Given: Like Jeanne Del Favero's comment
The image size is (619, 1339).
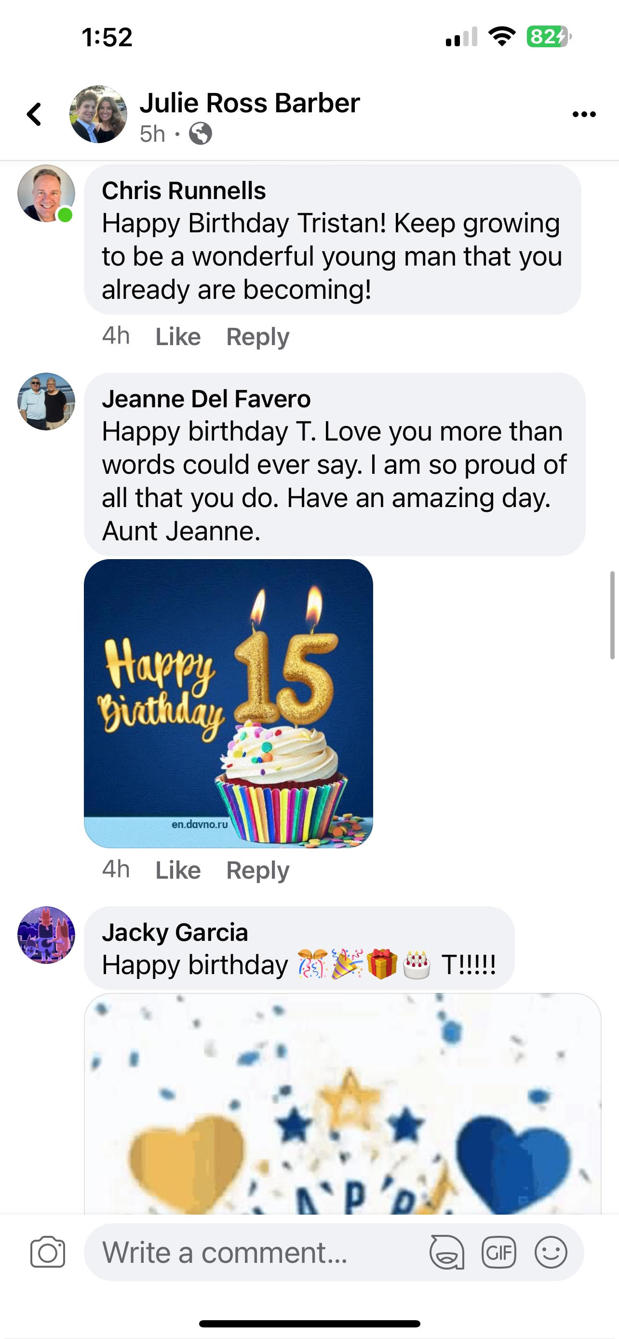Looking at the screenshot, I should tap(178, 870).
